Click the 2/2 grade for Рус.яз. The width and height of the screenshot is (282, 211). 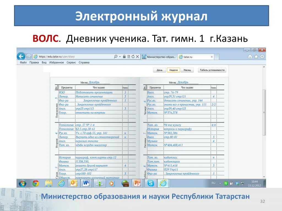213,105
